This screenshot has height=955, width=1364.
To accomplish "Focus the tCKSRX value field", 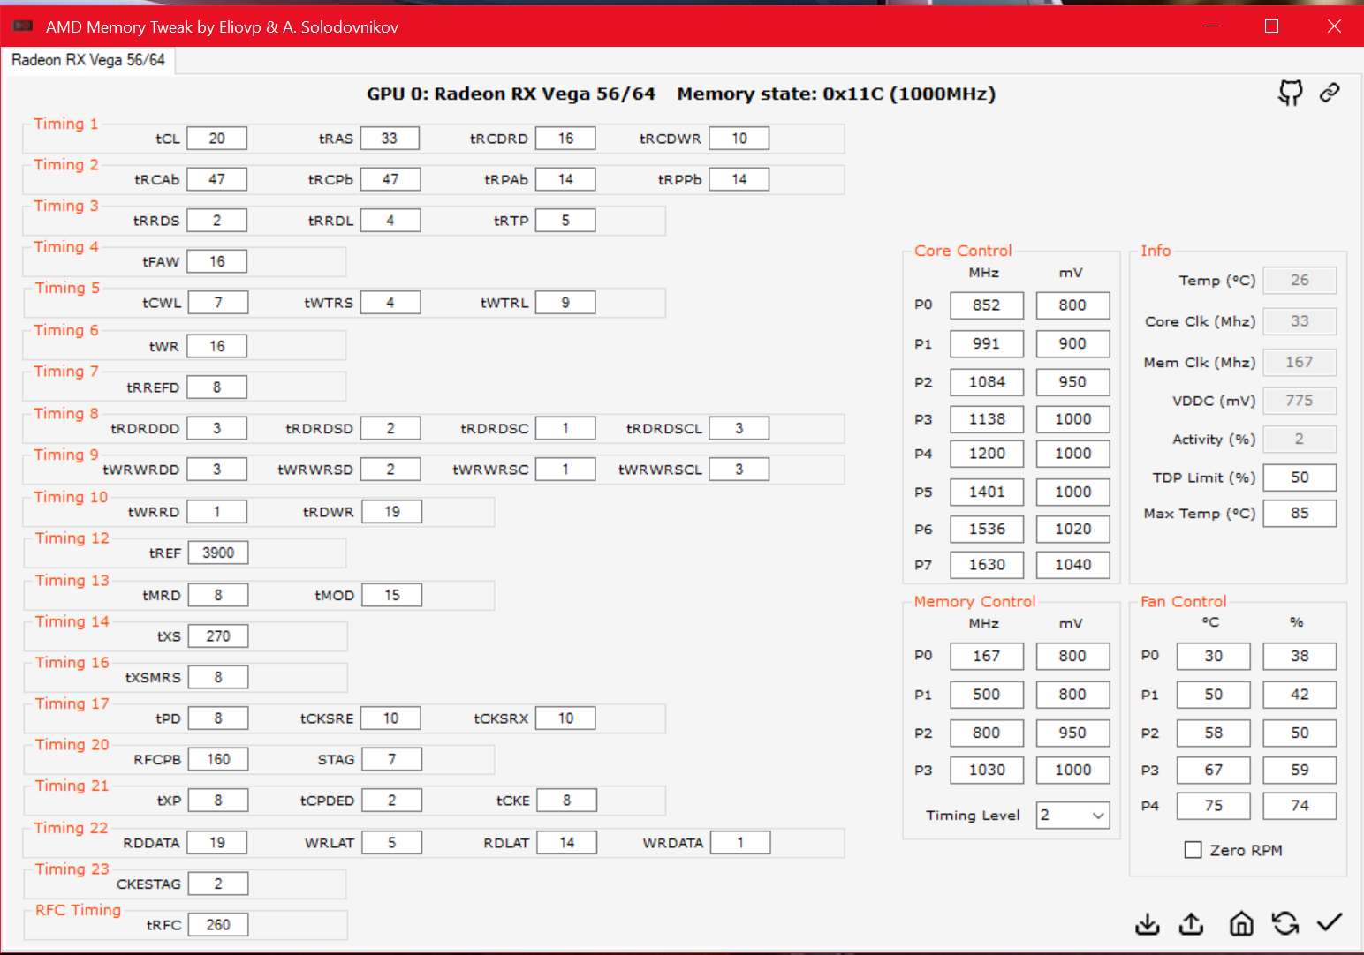I will coord(565,718).
